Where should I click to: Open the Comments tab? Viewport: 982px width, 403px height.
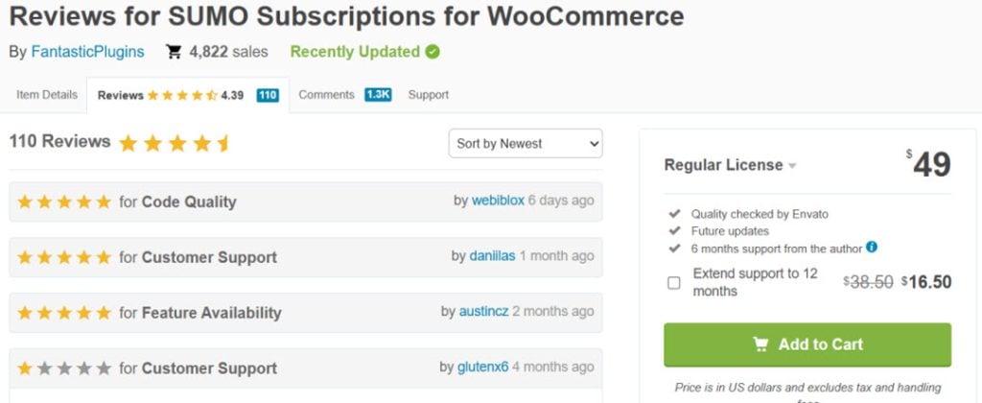click(x=327, y=95)
